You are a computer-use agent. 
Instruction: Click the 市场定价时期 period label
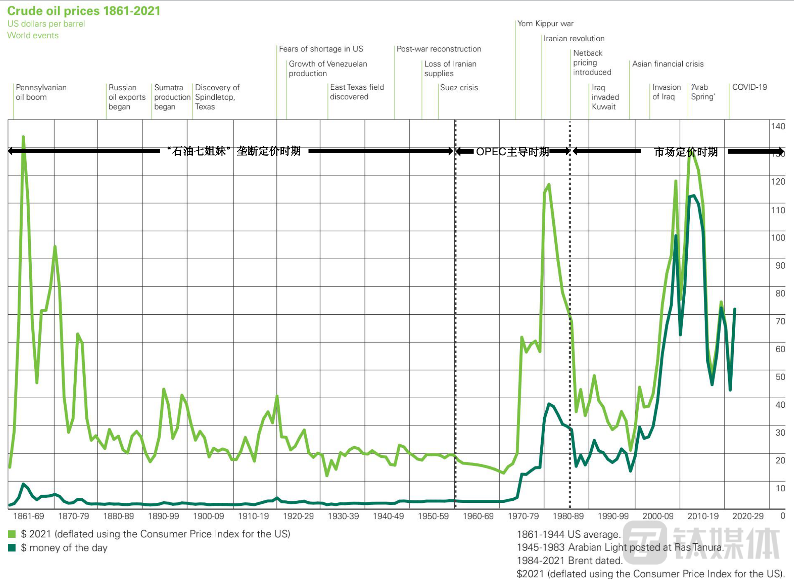686,152
